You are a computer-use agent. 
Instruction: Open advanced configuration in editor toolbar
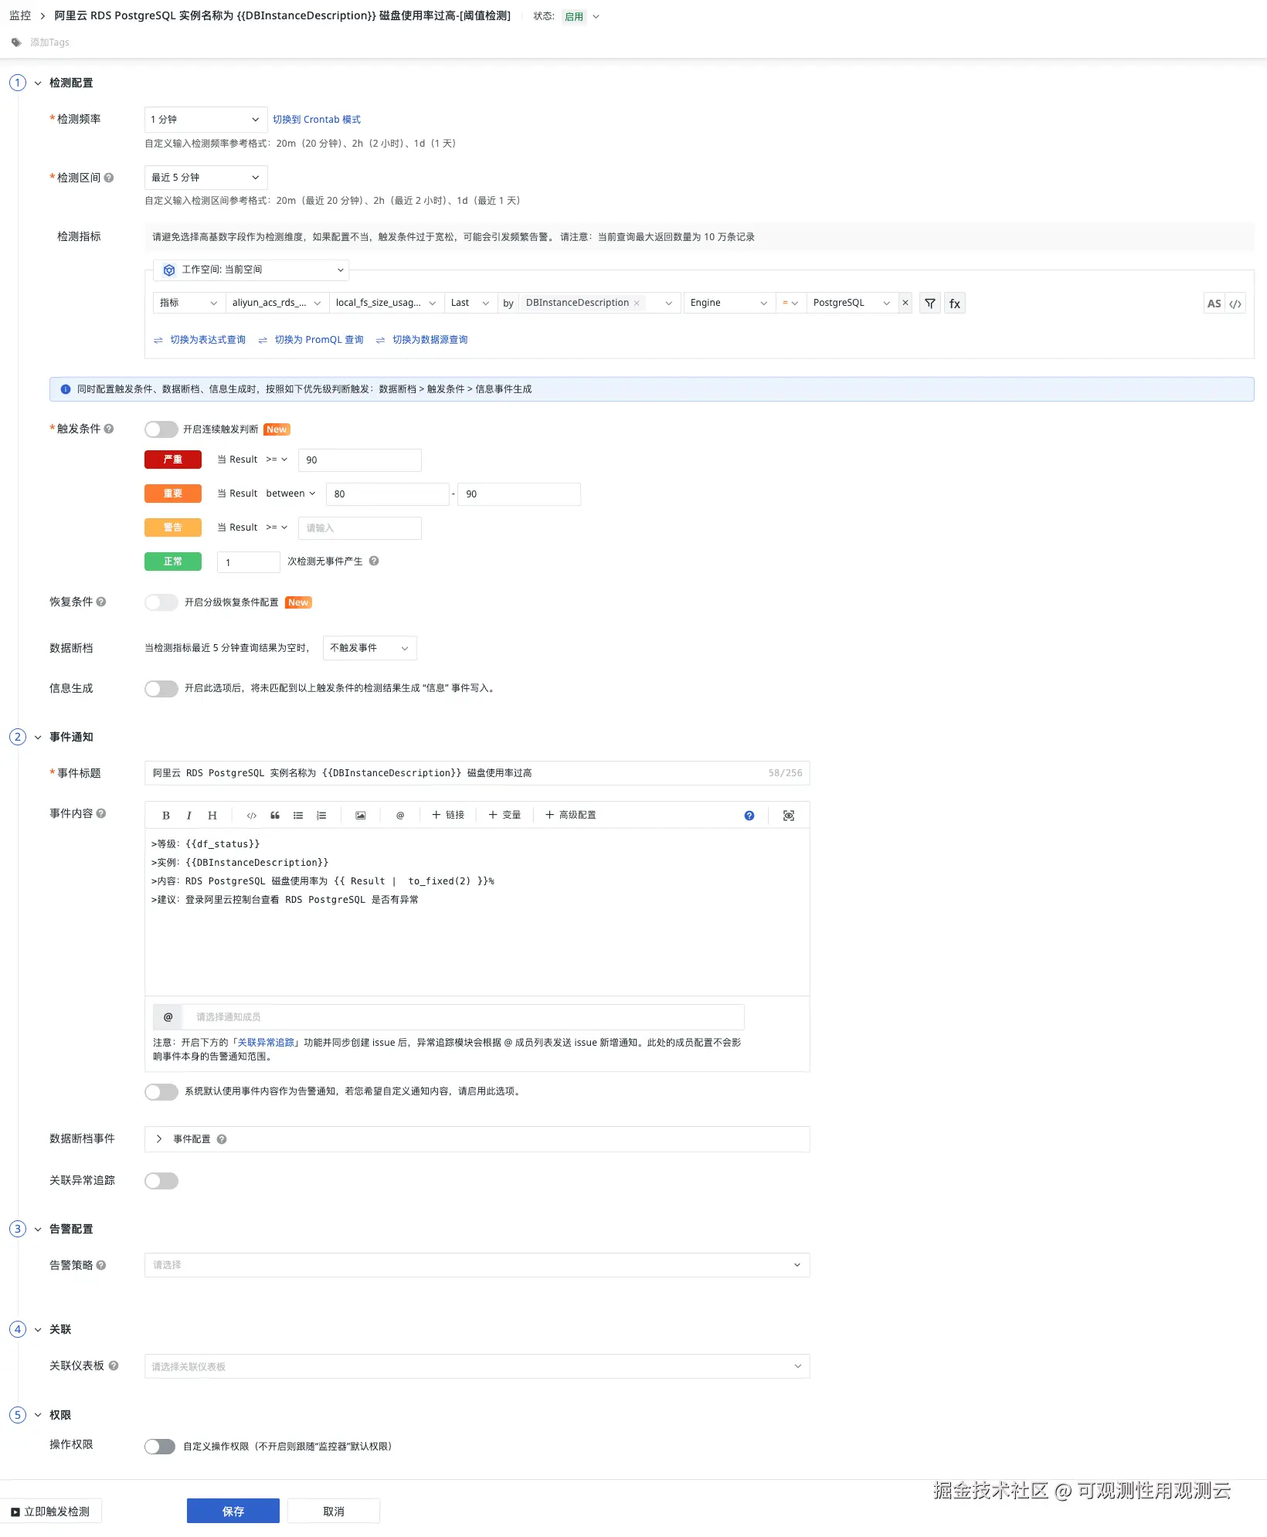(x=571, y=816)
